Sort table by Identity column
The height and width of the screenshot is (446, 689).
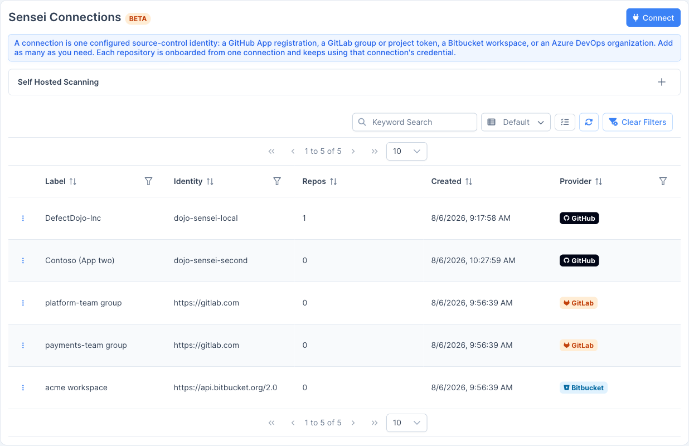coord(210,182)
